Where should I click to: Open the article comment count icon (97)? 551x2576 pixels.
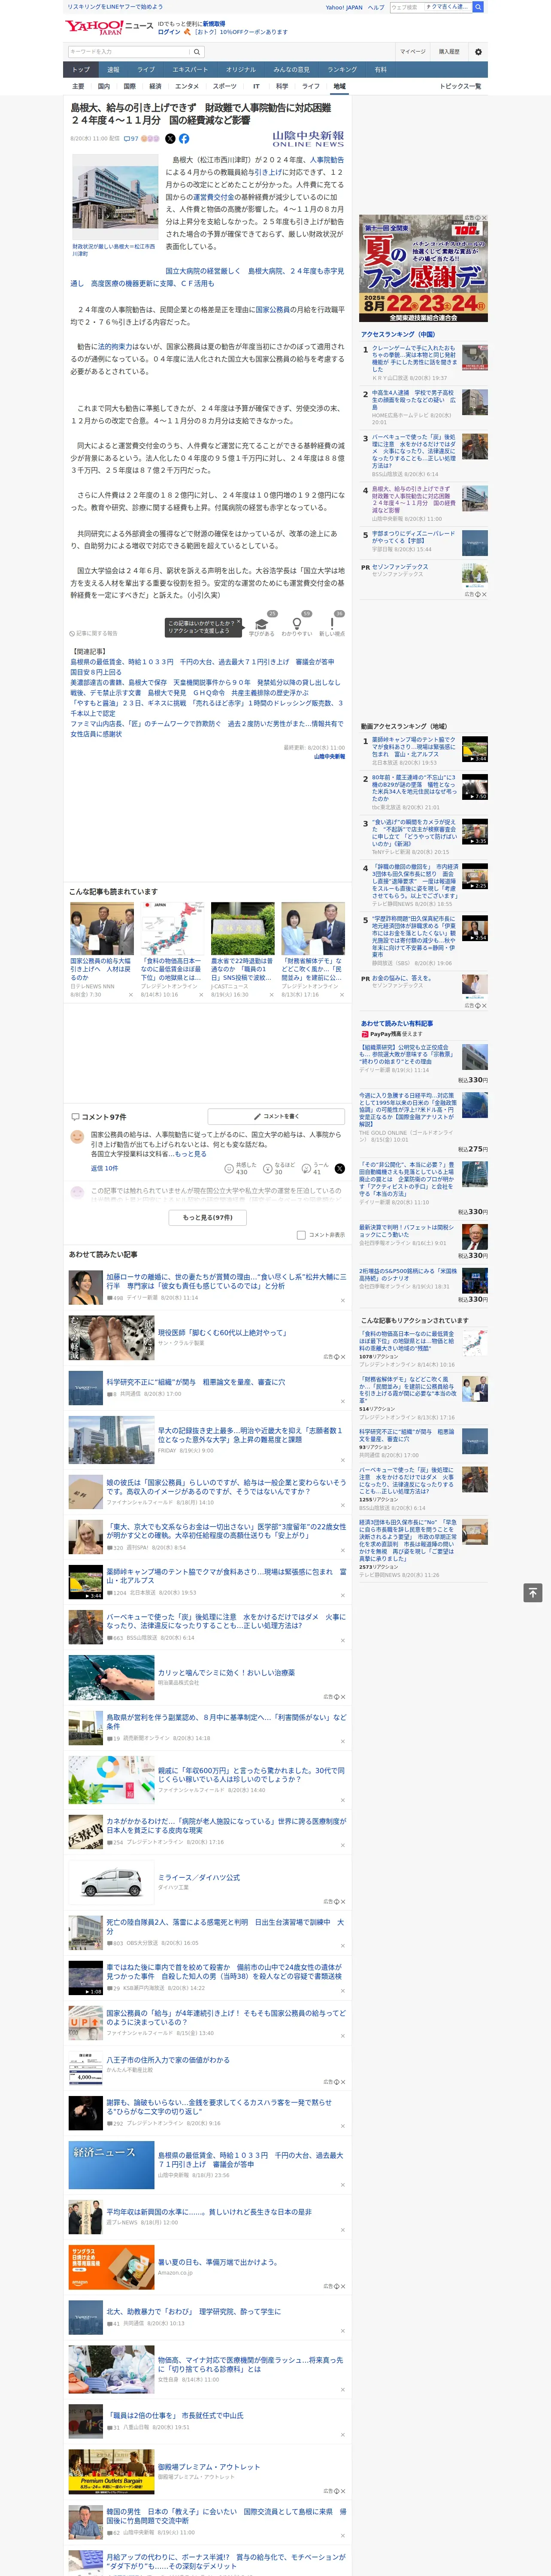click(131, 139)
